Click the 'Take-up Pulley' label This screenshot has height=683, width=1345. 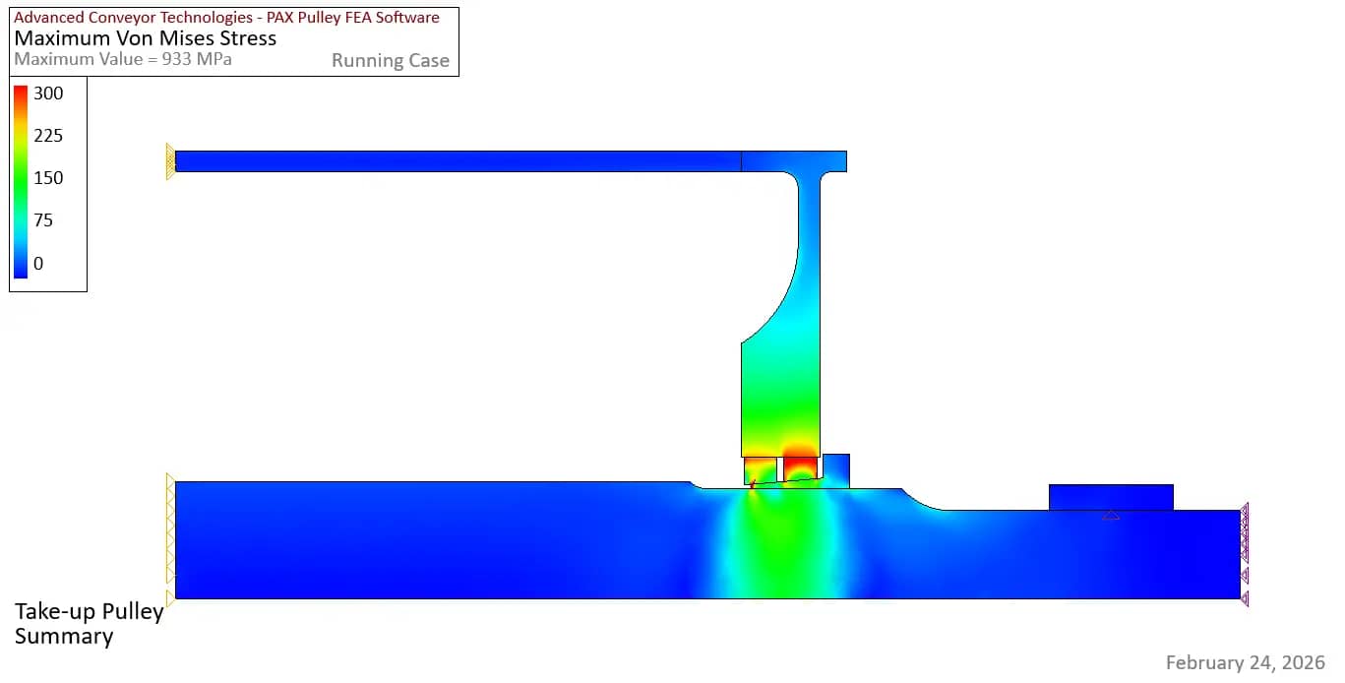click(90, 613)
